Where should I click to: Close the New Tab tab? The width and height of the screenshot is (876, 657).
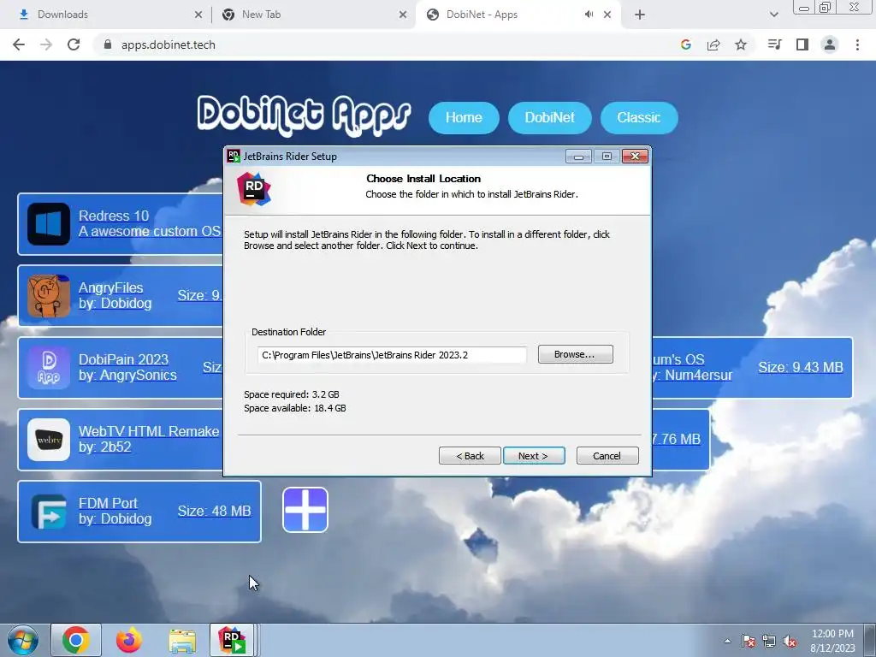click(x=403, y=15)
